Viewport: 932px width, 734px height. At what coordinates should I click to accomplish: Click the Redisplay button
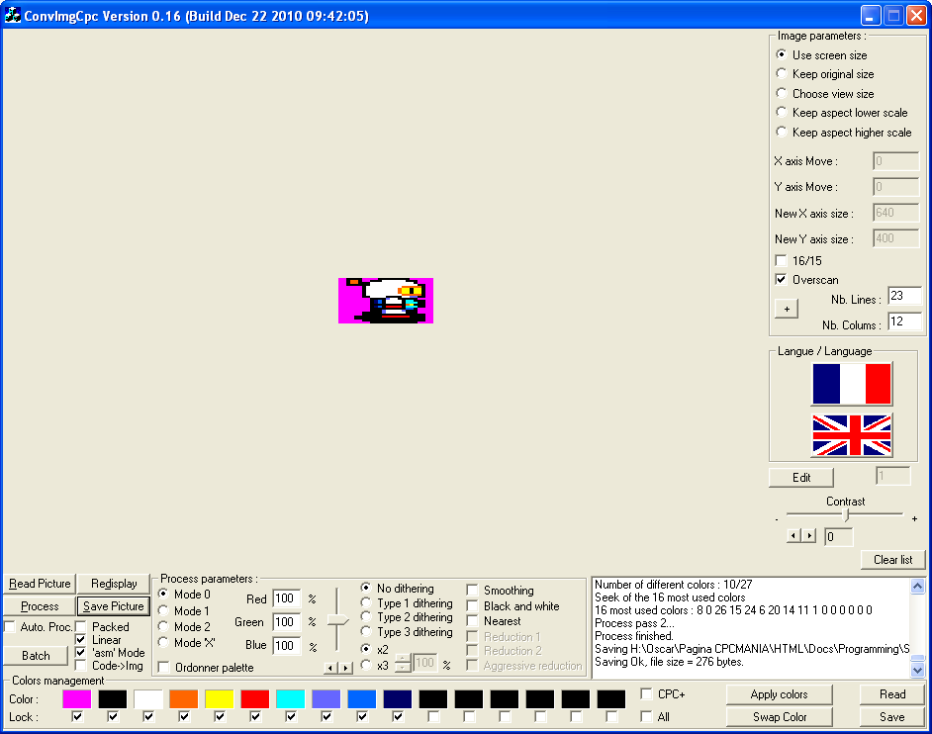tap(114, 584)
